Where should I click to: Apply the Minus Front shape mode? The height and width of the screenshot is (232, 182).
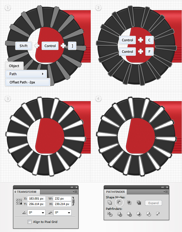(x=119, y=202)
